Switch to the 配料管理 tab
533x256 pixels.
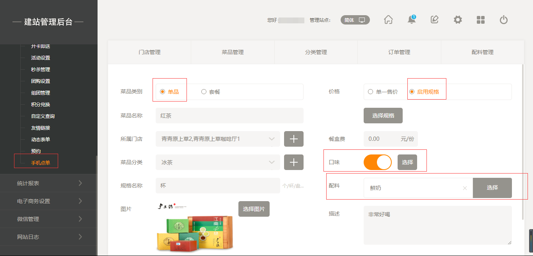[x=482, y=52]
